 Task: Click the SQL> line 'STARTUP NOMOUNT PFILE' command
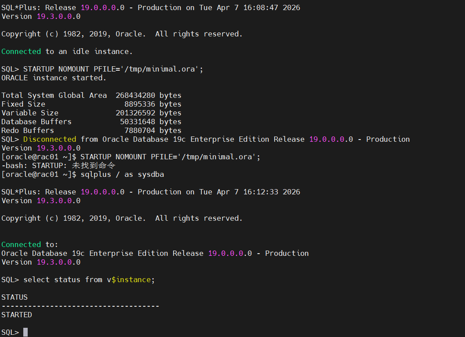pyautogui.click(x=113, y=69)
